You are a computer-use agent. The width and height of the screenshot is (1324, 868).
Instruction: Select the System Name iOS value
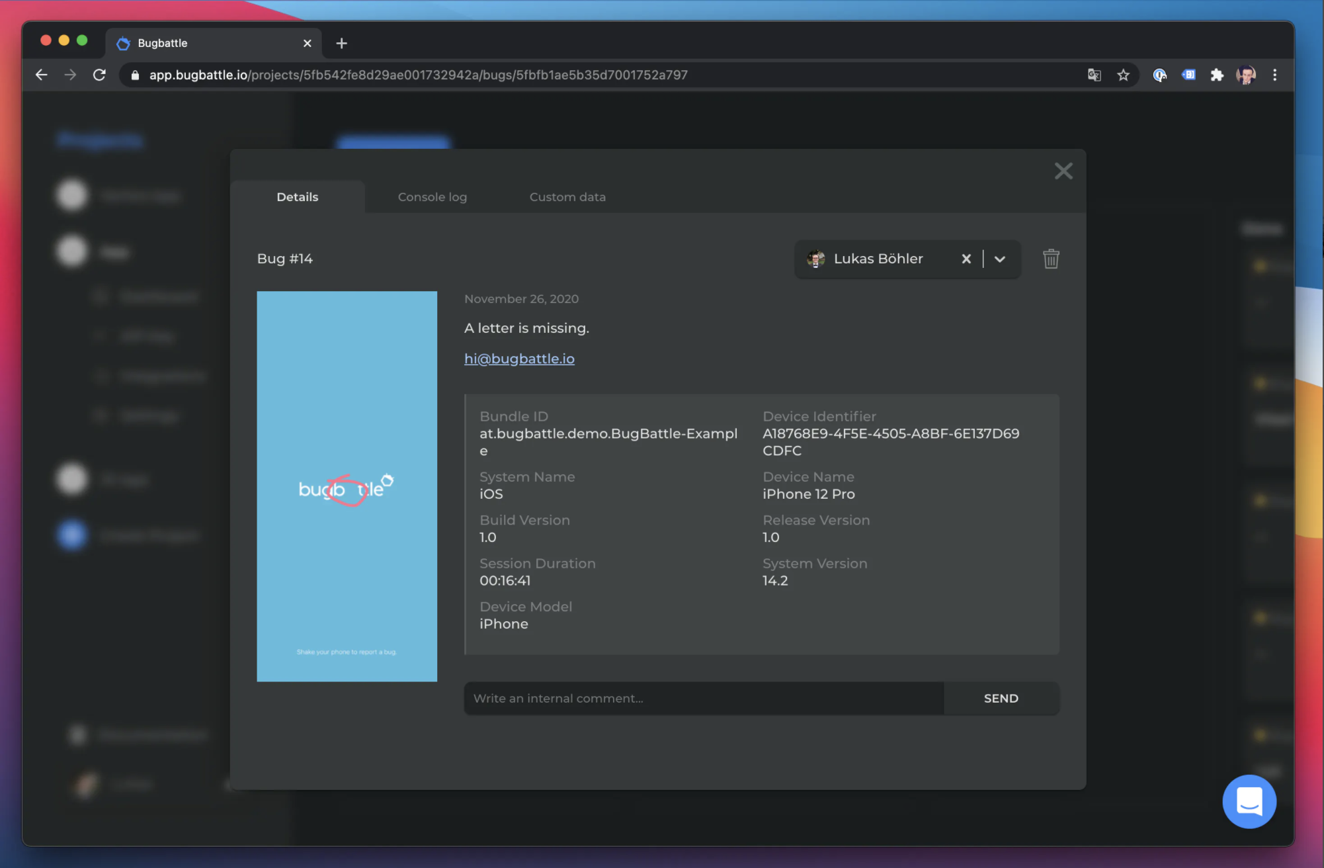click(x=491, y=494)
